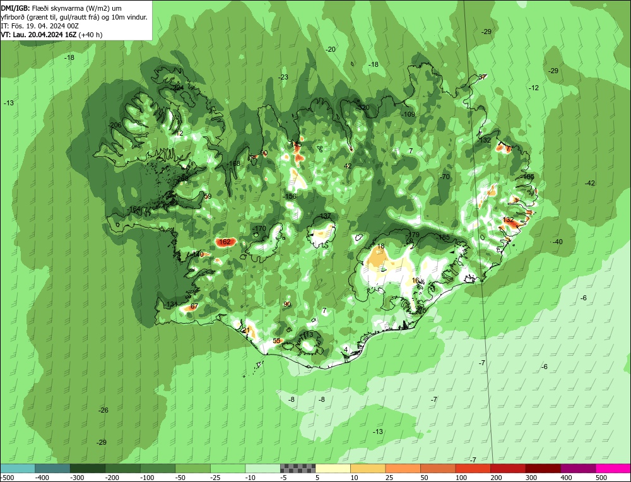Click the '100' legend label
The height and width of the screenshot is (482, 631).
[461, 478]
